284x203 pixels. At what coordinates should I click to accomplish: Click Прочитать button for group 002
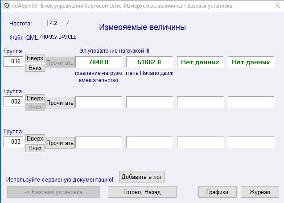coord(60,103)
